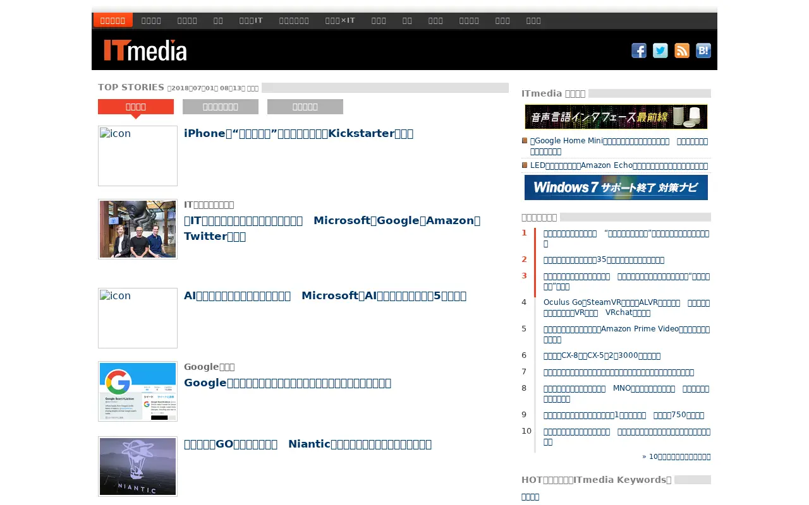Open ranked article 9 mentioning '750'

[x=623, y=415]
